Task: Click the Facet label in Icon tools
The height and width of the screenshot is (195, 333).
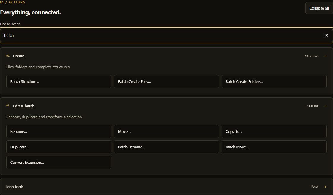Action: click(x=315, y=187)
